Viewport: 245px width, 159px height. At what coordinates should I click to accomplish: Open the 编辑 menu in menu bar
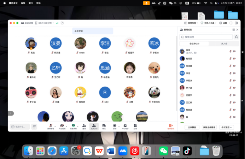23,3
